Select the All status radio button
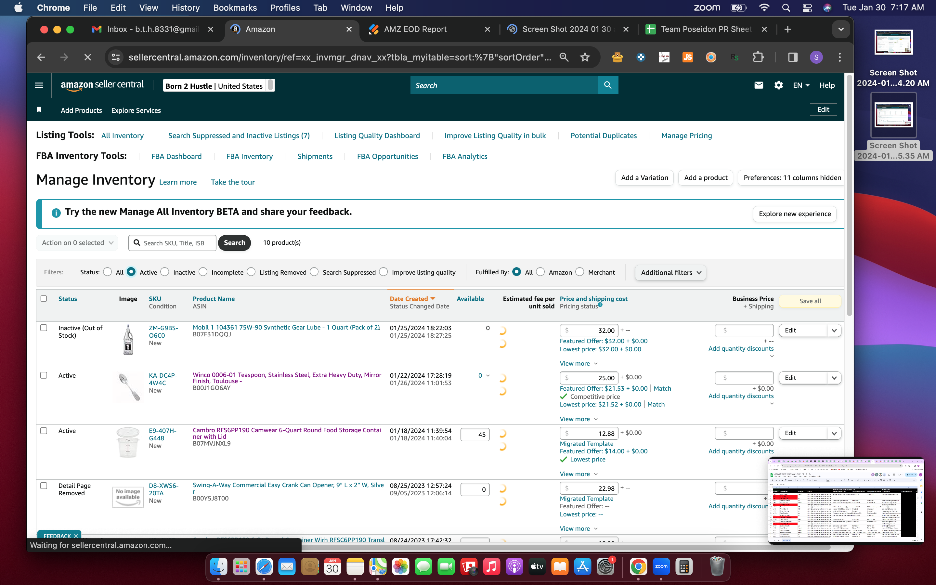This screenshot has width=936, height=585. click(x=108, y=272)
